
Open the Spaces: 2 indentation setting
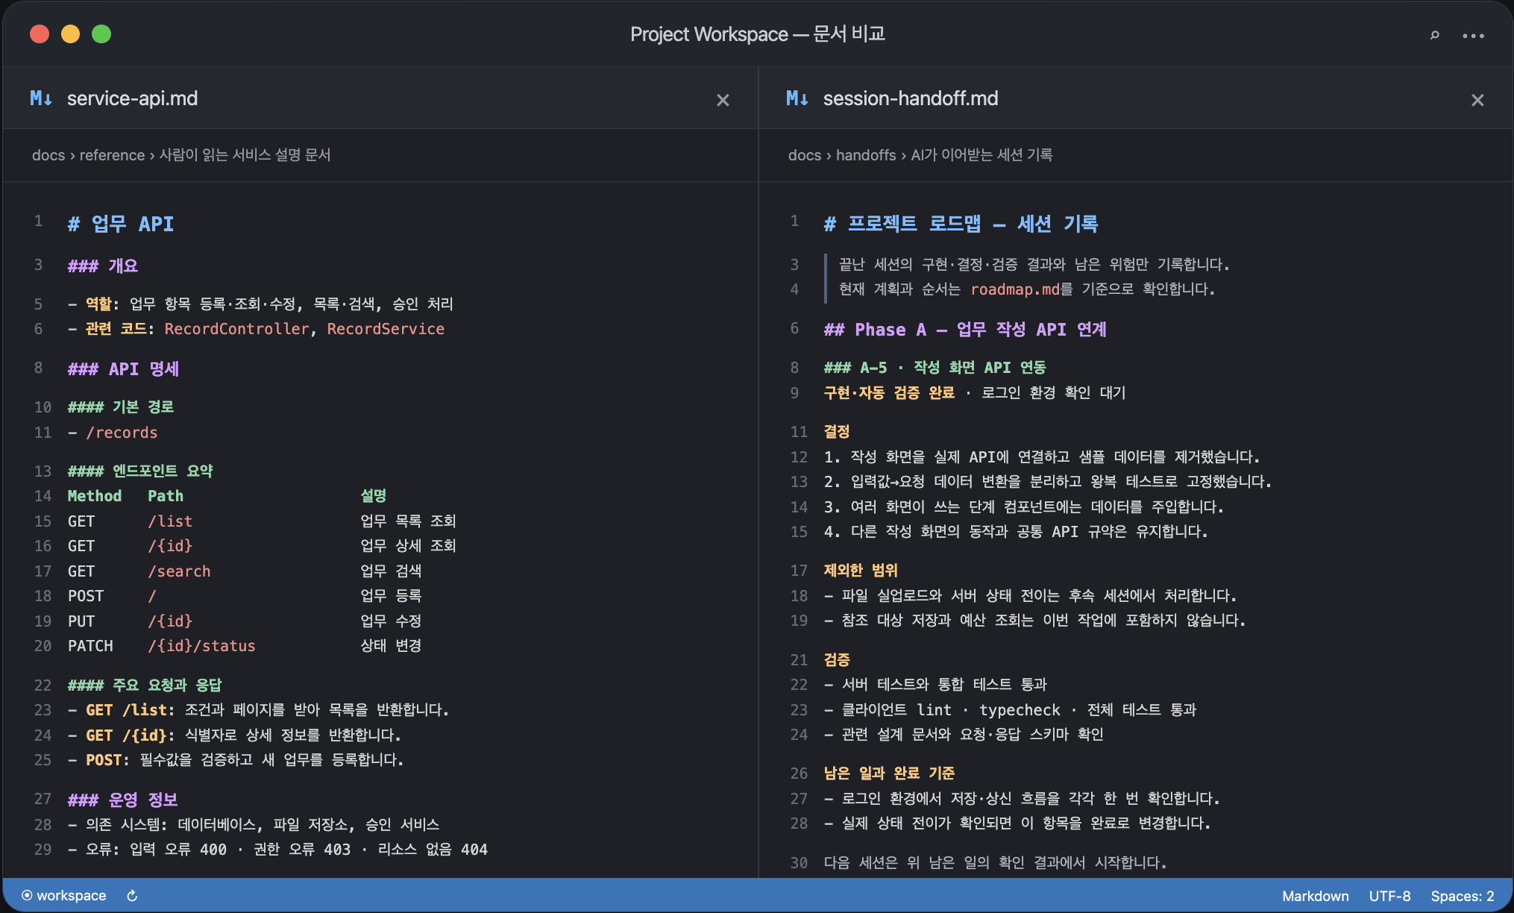(x=1462, y=896)
